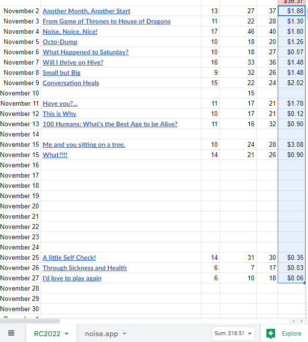Open 'Another Month, Another Start' link
The width and height of the screenshot is (308, 342).
click(x=87, y=11)
